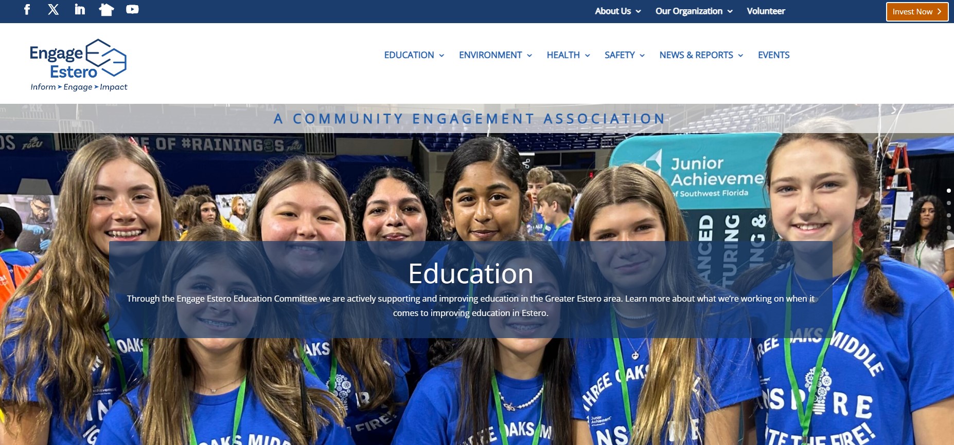Click the Engage Estero logo
This screenshot has width=954, height=445.
click(78, 65)
